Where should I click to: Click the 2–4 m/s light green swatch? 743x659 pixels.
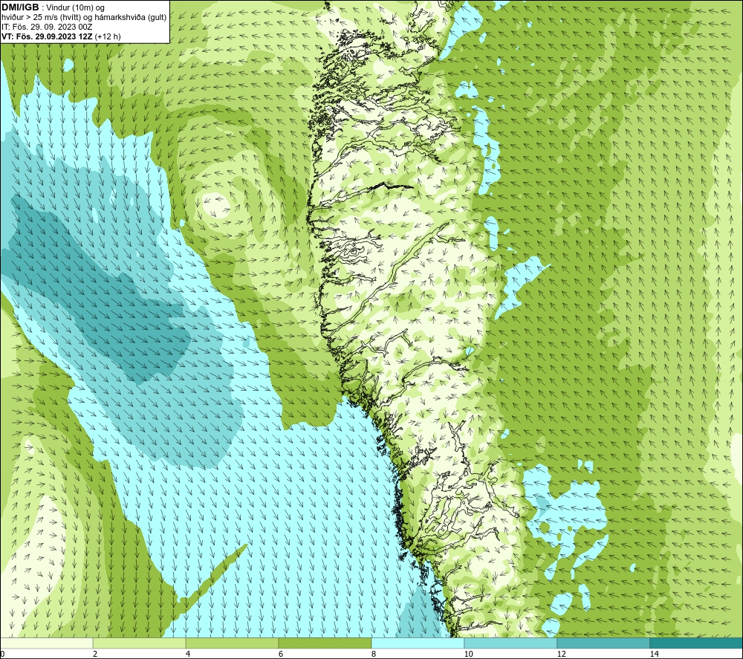click(140, 643)
